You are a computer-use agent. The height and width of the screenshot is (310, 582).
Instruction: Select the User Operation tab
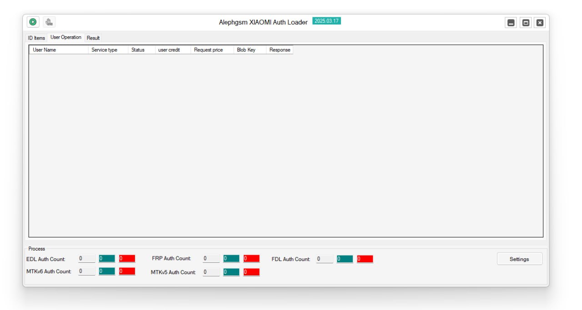[66, 37]
